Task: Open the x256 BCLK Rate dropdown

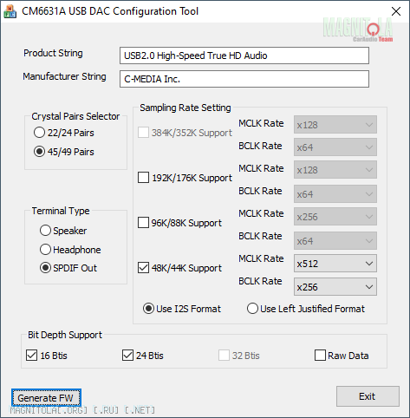Action: [335, 287]
